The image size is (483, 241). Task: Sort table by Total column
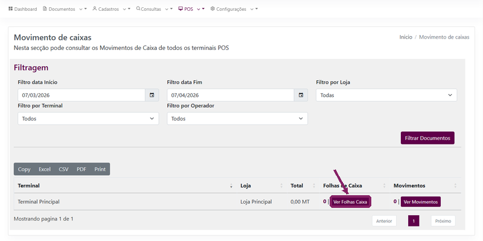coord(303,186)
